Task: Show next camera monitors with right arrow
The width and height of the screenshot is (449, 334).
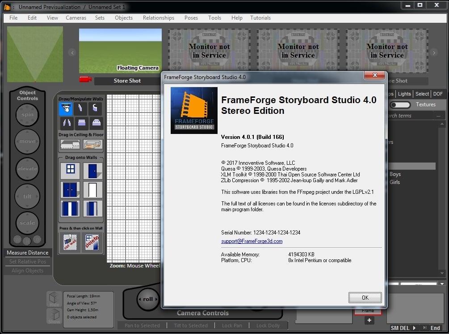Action: point(434,53)
